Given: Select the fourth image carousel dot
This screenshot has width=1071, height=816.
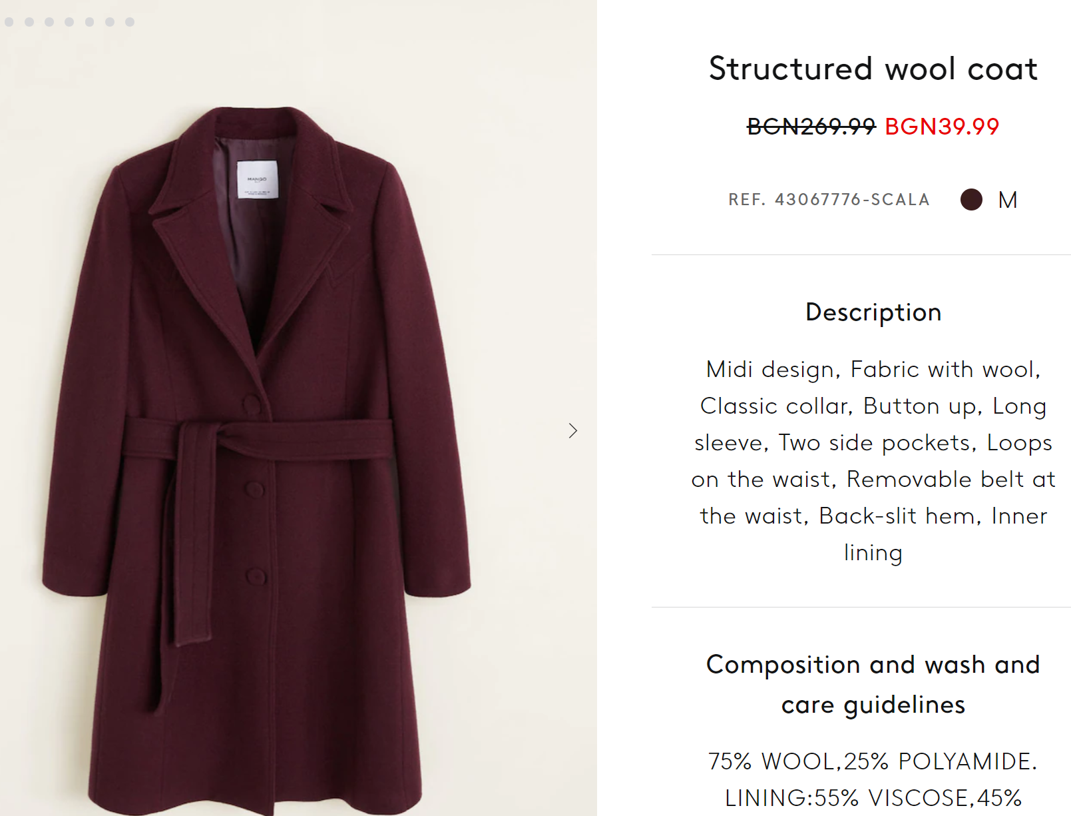Looking at the screenshot, I should tap(69, 22).
